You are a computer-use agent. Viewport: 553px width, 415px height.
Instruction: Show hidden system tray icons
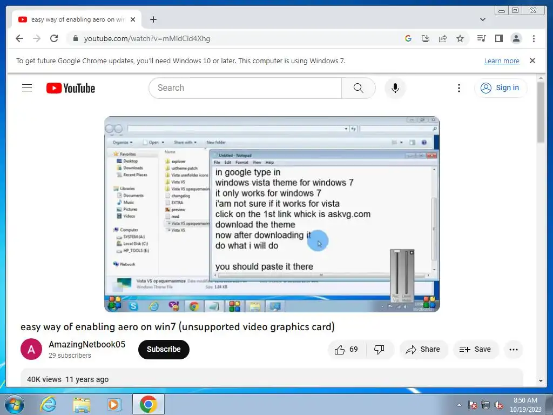[x=459, y=405]
